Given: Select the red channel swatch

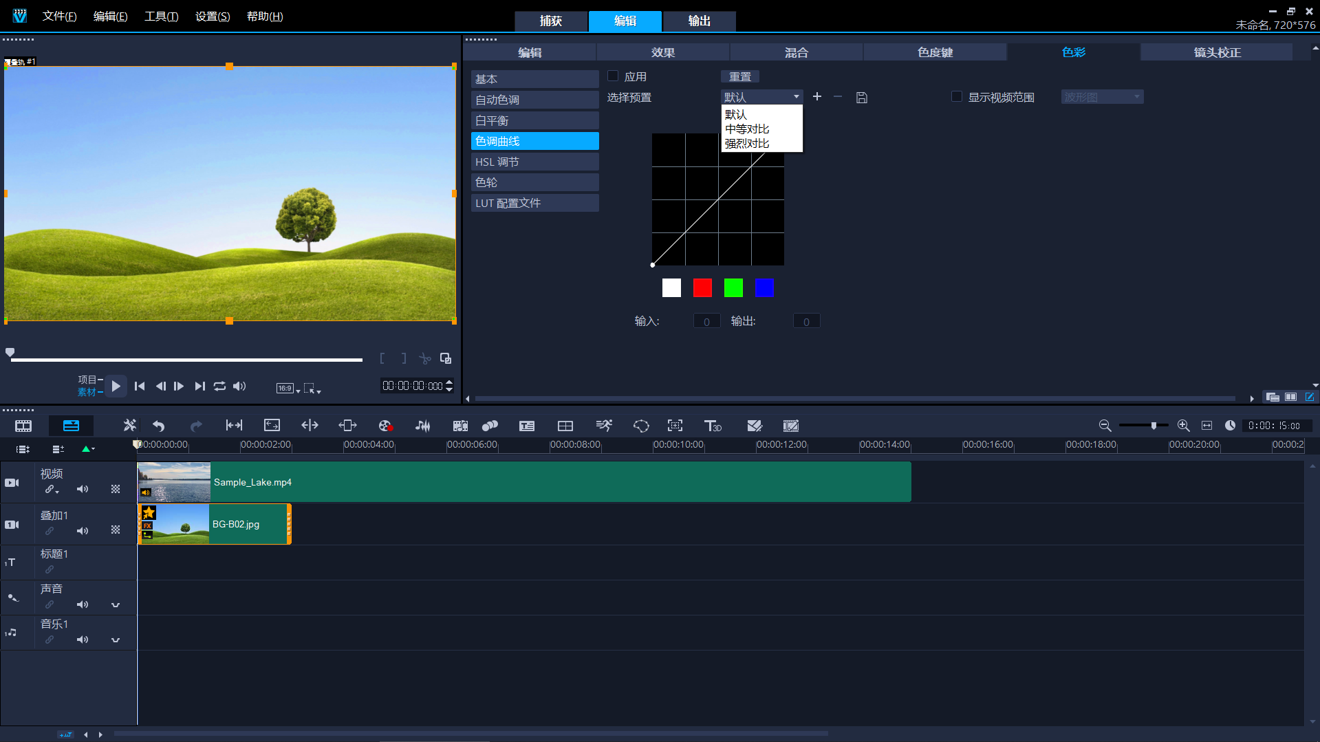Looking at the screenshot, I should 702,287.
